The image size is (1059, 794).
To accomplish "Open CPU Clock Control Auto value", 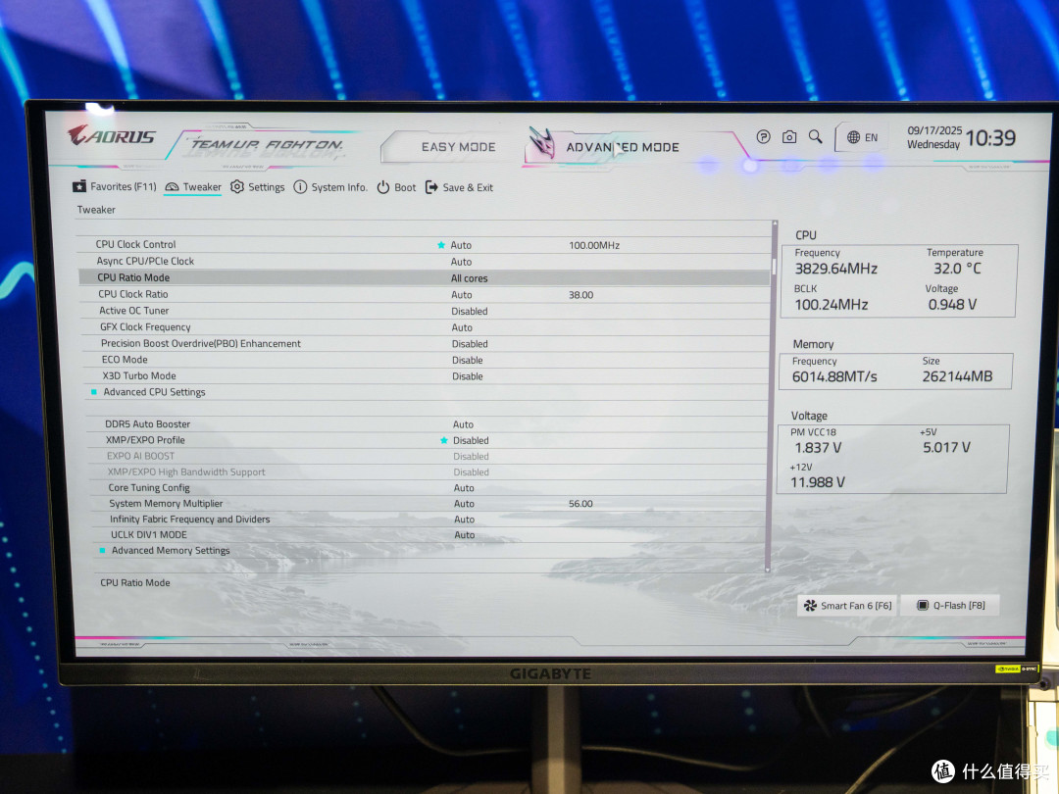I will point(461,245).
